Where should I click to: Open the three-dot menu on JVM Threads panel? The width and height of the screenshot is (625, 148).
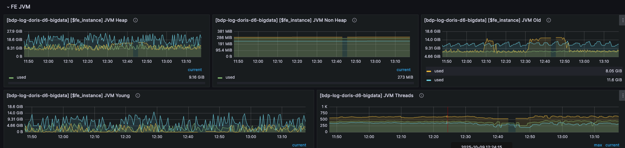[x=623, y=95]
